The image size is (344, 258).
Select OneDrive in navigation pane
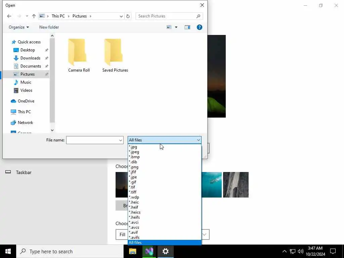(x=26, y=101)
